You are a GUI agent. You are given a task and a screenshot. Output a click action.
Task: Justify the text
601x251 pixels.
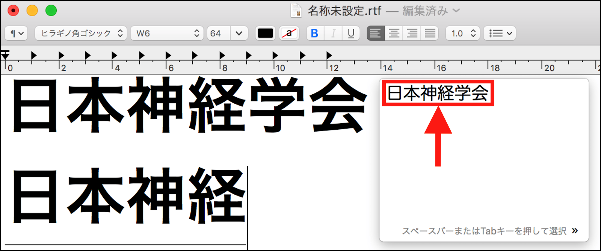(430, 33)
